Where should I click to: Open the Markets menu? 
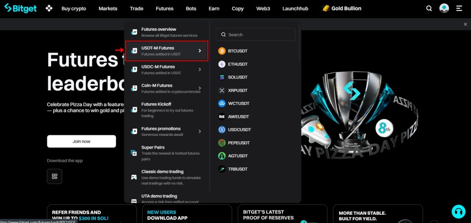pyautogui.click(x=108, y=8)
